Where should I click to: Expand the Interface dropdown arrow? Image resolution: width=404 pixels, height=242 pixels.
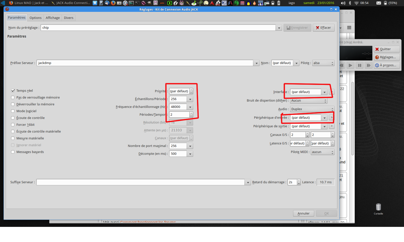point(324,92)
